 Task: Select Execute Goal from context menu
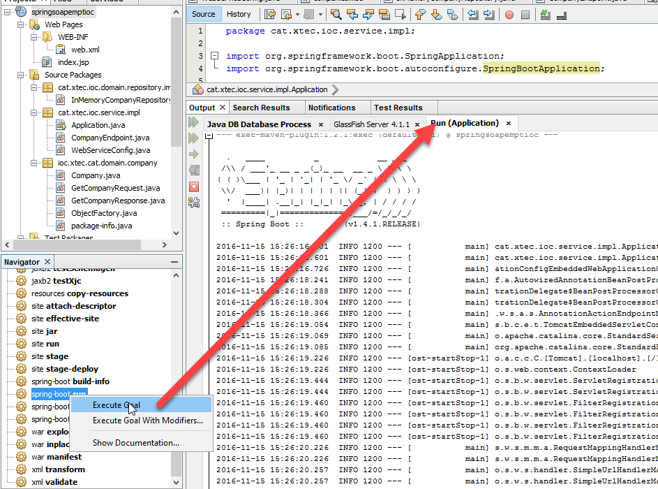142,405
